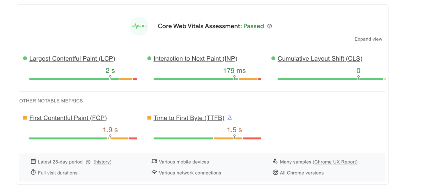Open the Chrome UX Report link
Image resolution: width=422 pixels, height=191 pixels.
335,162
